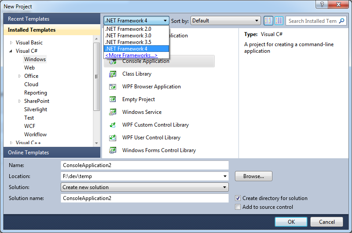Enable Add to source control checkbox
352x233 pixels.
[x=238, y=207]
